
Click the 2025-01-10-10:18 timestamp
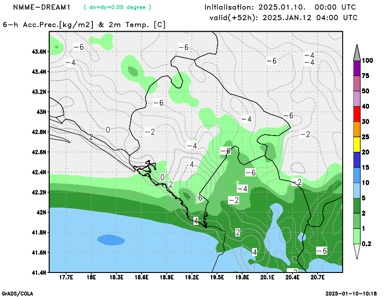click(x=351, y=294)
